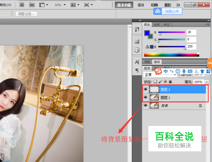Select the 图层 1 layer name
This screenshot has height=162, width=212.
[x=165, y=98]
